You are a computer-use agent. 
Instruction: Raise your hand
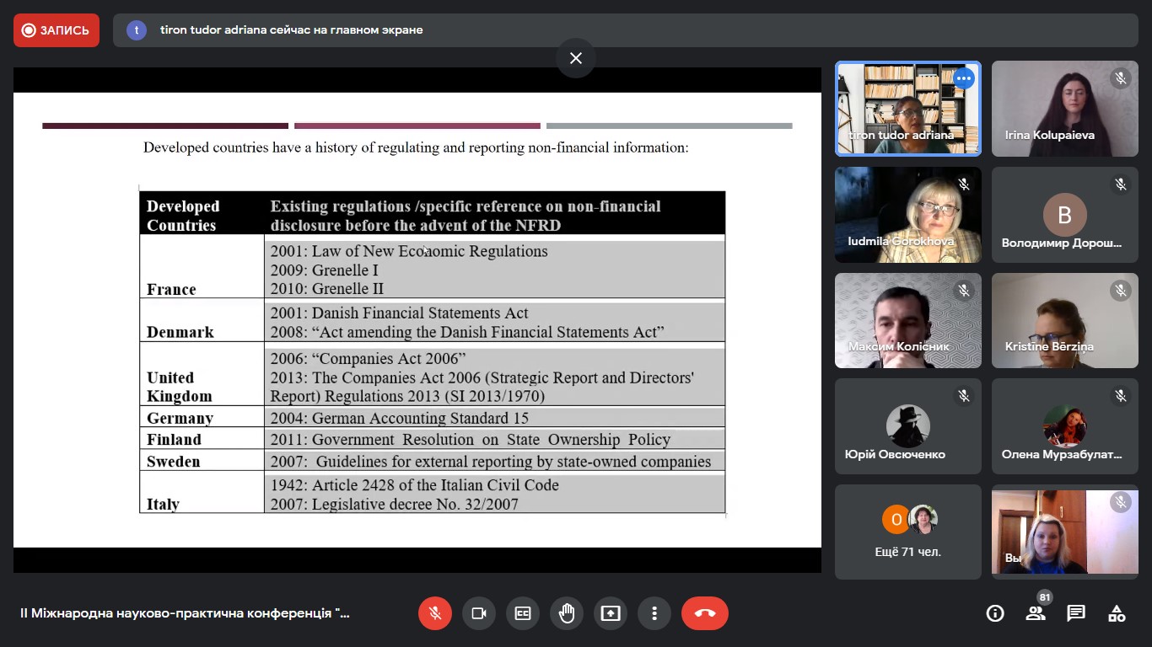point(567,613)
